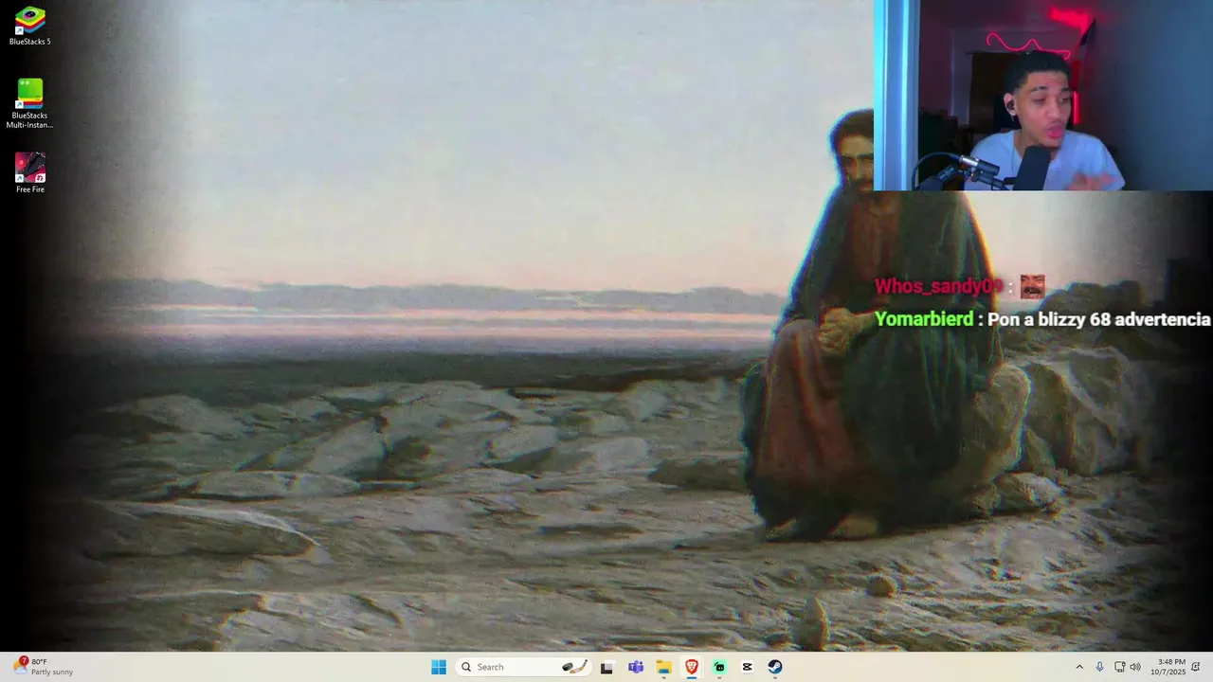Click the hockey stick search highlight icon

click(x=574, y=667)
